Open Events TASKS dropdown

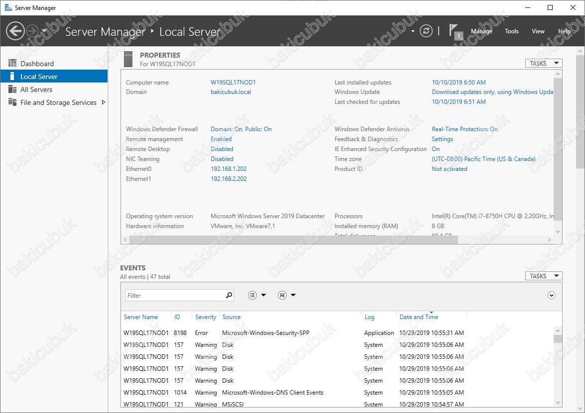[x=543, y=276]
